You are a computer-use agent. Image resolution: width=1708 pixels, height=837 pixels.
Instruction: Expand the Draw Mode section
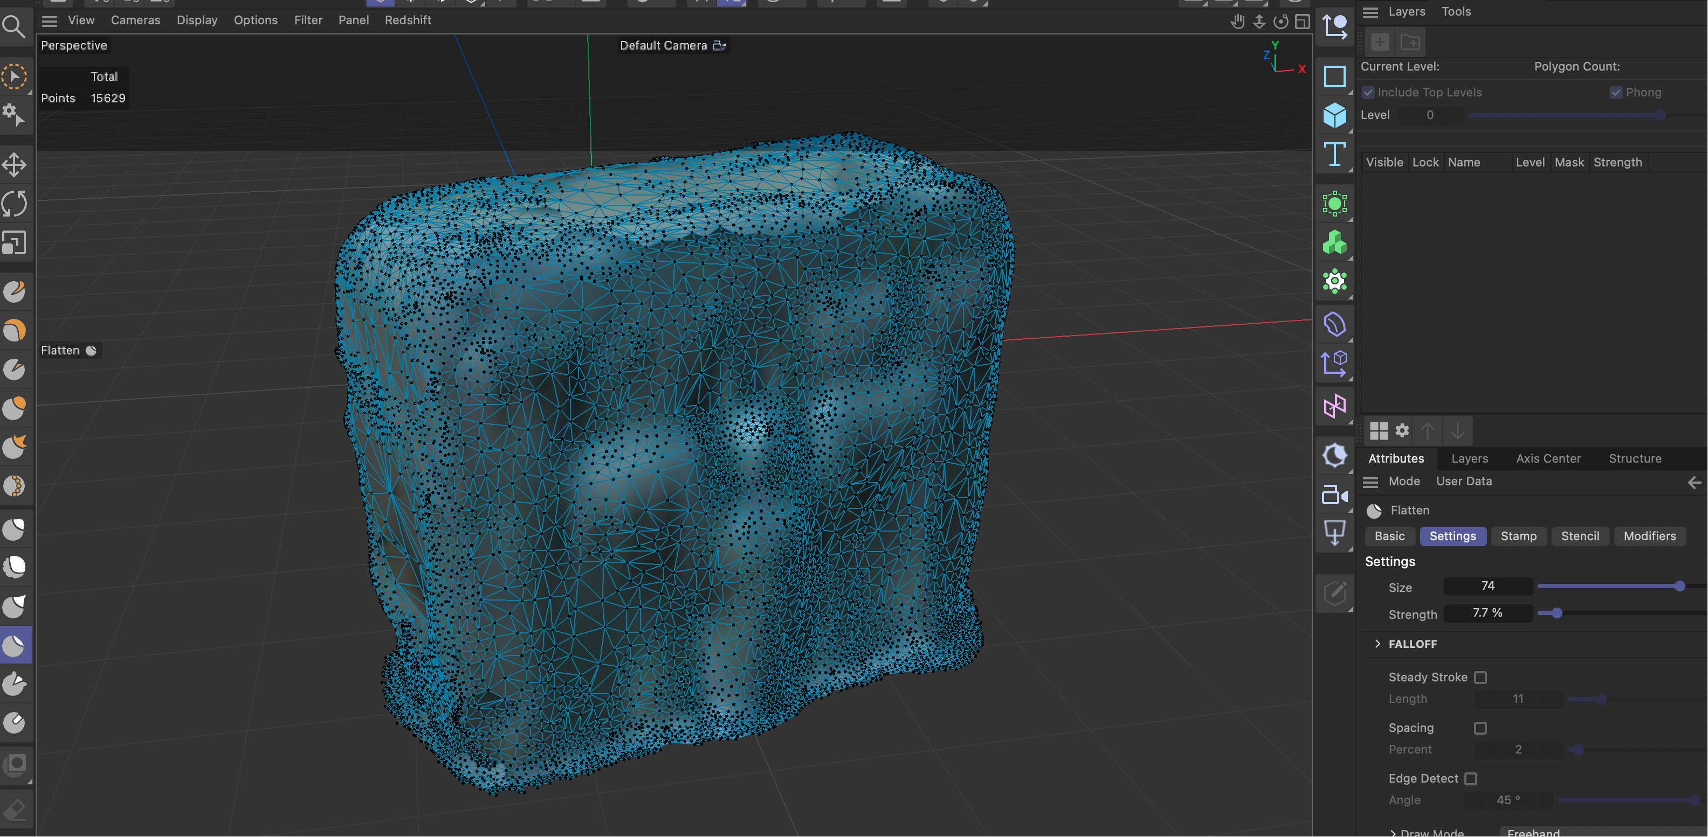pyautogui.click(x=1393, y=832)
